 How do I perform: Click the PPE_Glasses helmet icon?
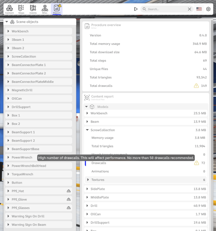coord(68,208)
